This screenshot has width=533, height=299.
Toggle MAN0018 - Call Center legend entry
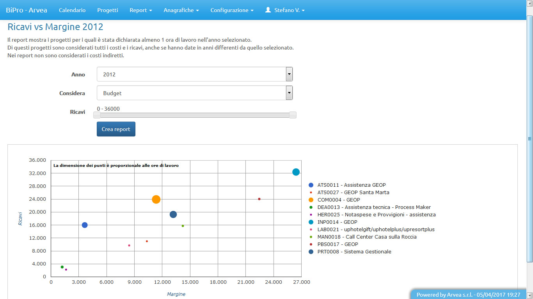click(367, 237)
